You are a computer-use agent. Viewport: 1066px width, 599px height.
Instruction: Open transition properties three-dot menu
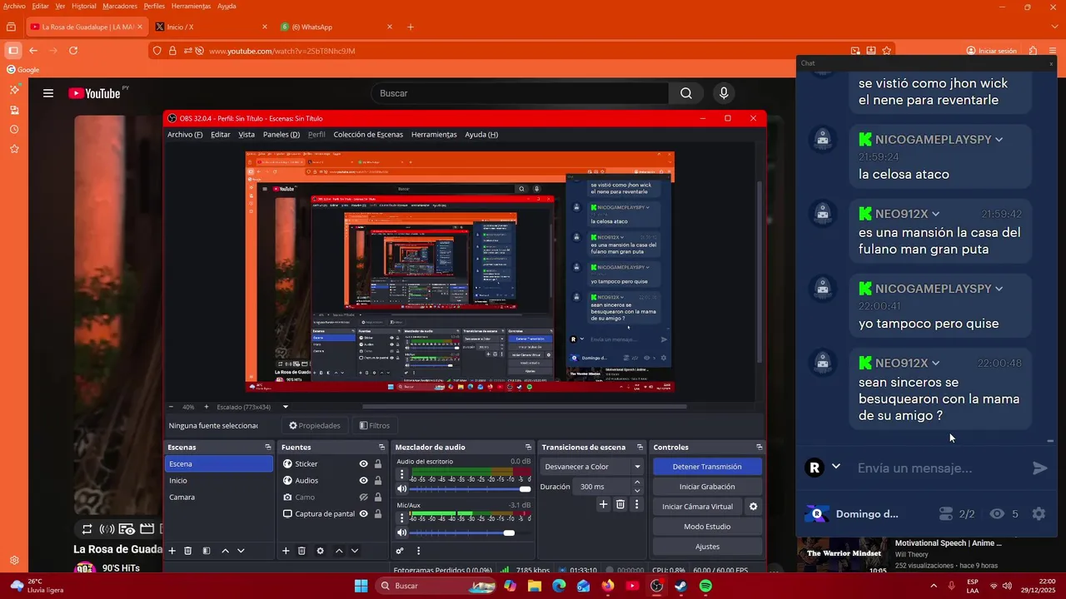coord(637,504)
